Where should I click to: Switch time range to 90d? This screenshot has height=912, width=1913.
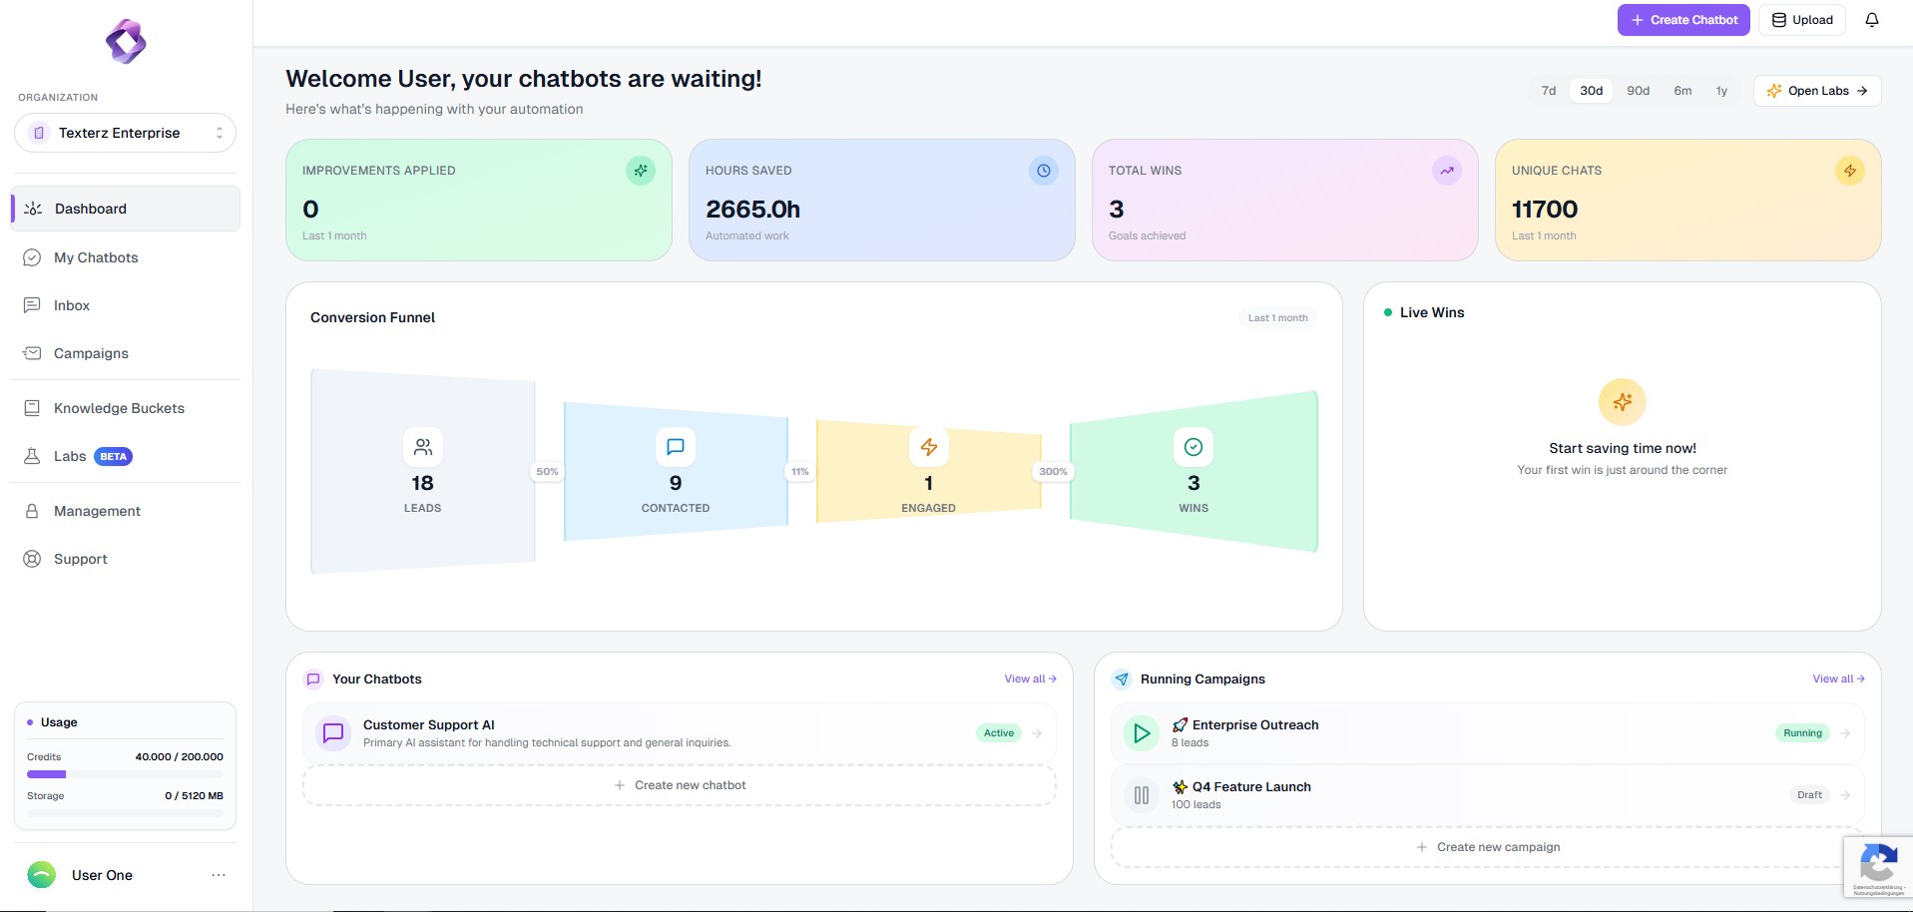(x=1638, y=91)
